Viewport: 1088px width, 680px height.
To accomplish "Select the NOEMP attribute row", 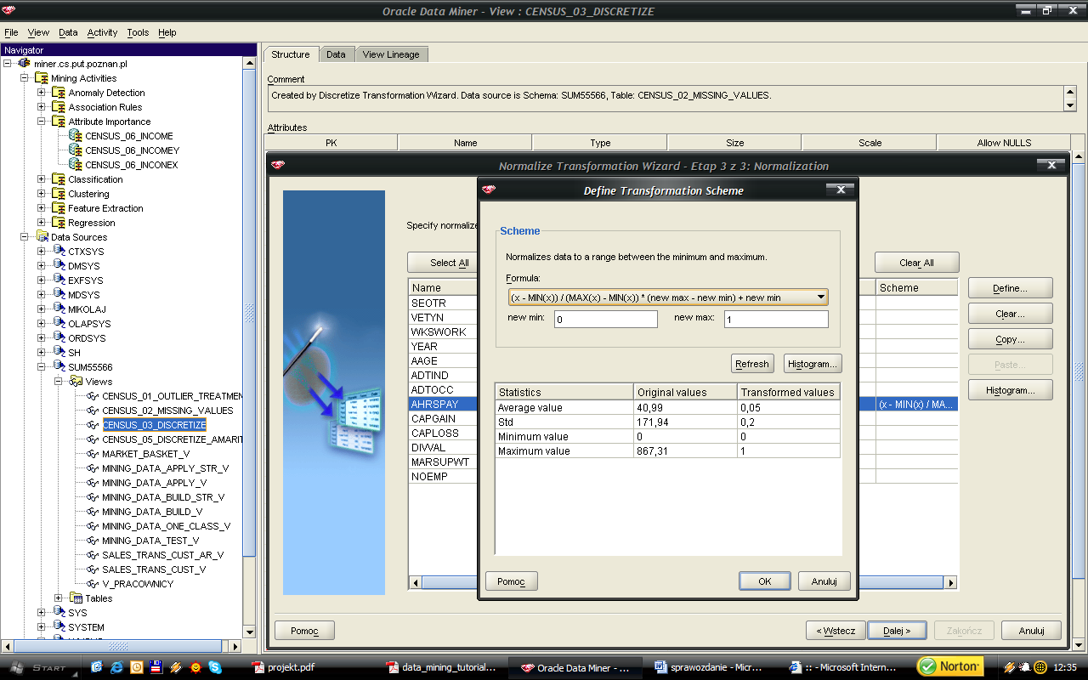I will click(x=443, y=476).
